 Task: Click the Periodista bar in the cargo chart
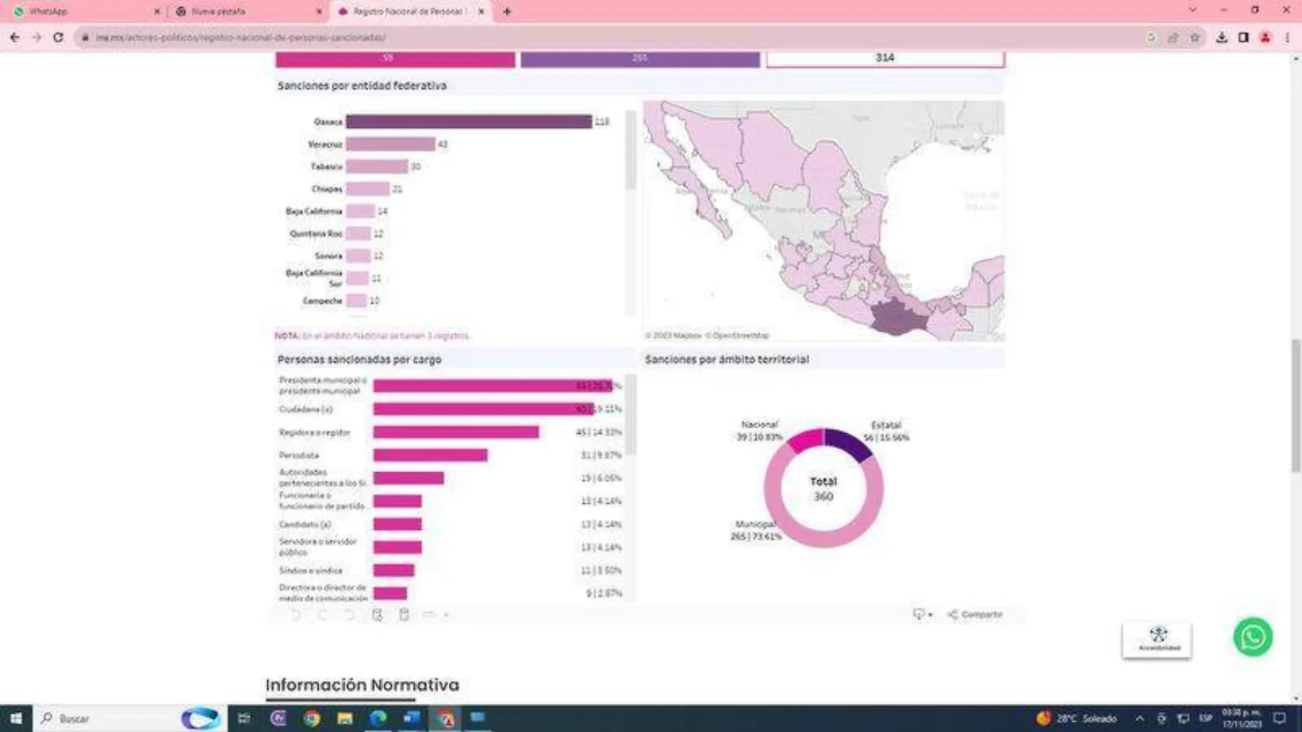[430, 455]
